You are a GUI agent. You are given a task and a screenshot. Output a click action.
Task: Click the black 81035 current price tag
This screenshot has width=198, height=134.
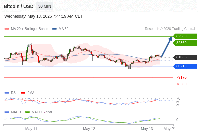(185, 57)
